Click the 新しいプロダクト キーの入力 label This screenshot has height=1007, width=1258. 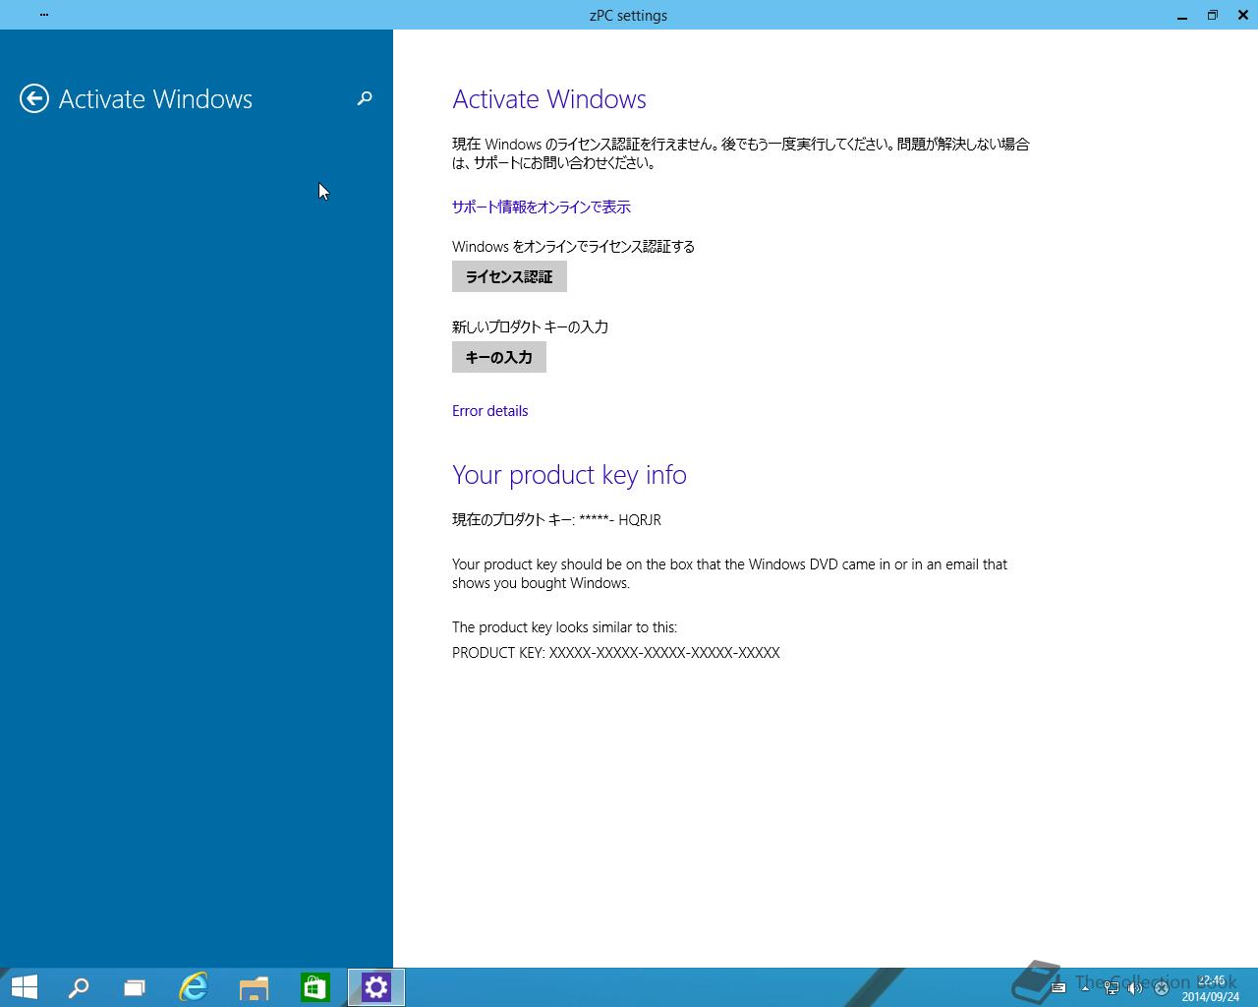(530, 326)
